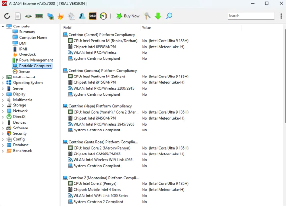Click the Buy Now button
This screenshot has height=206, width=286.
pos(127,16)
